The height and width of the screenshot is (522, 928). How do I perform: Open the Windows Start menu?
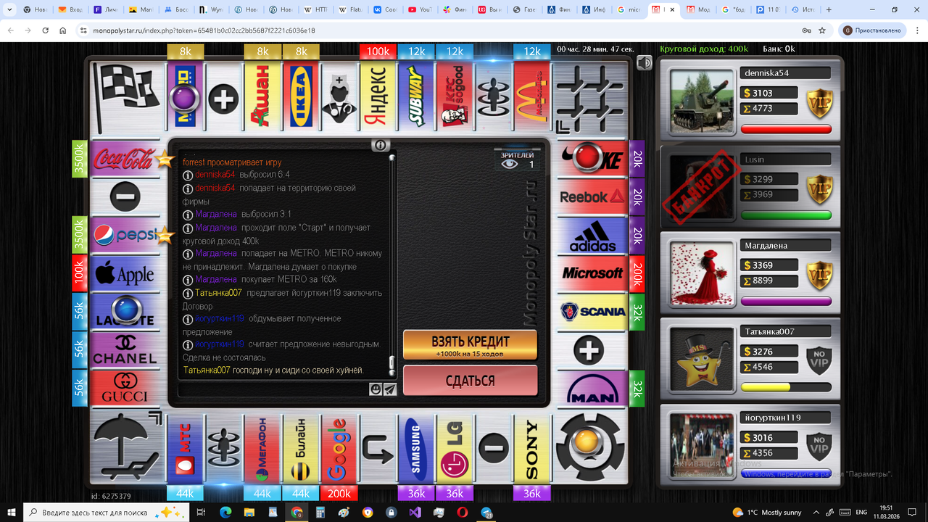click(12, 512)
